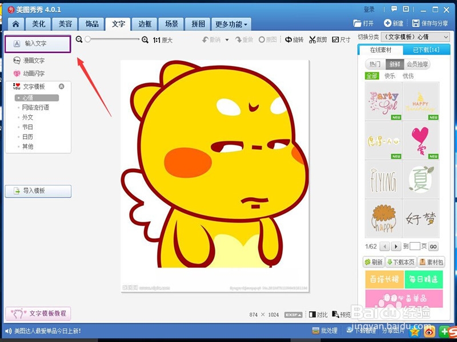Select the 会员独享 filter
457x342 pixels.
click(x=417, y=64)
